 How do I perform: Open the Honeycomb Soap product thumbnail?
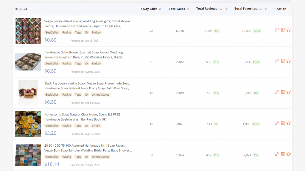tap(28, 124)
